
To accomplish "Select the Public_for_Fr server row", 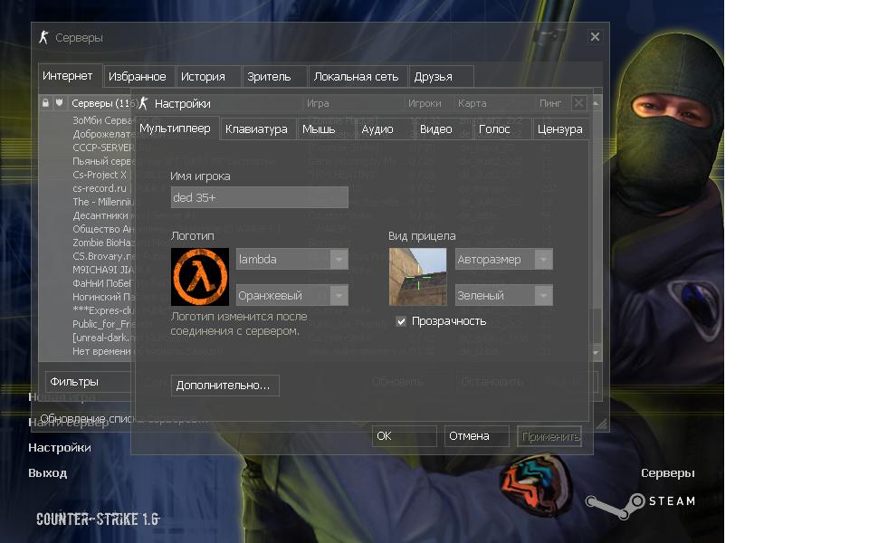I will pos(103,324).
